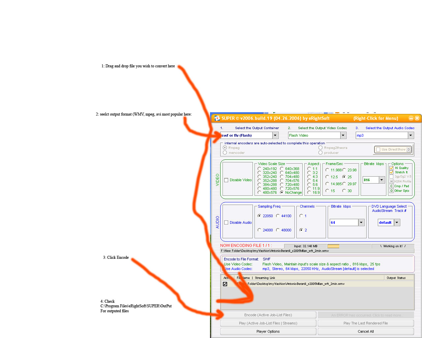Viewport: 422px width, 338px height.
Task: Open Player Options
Action: click(x=268, y=331)
